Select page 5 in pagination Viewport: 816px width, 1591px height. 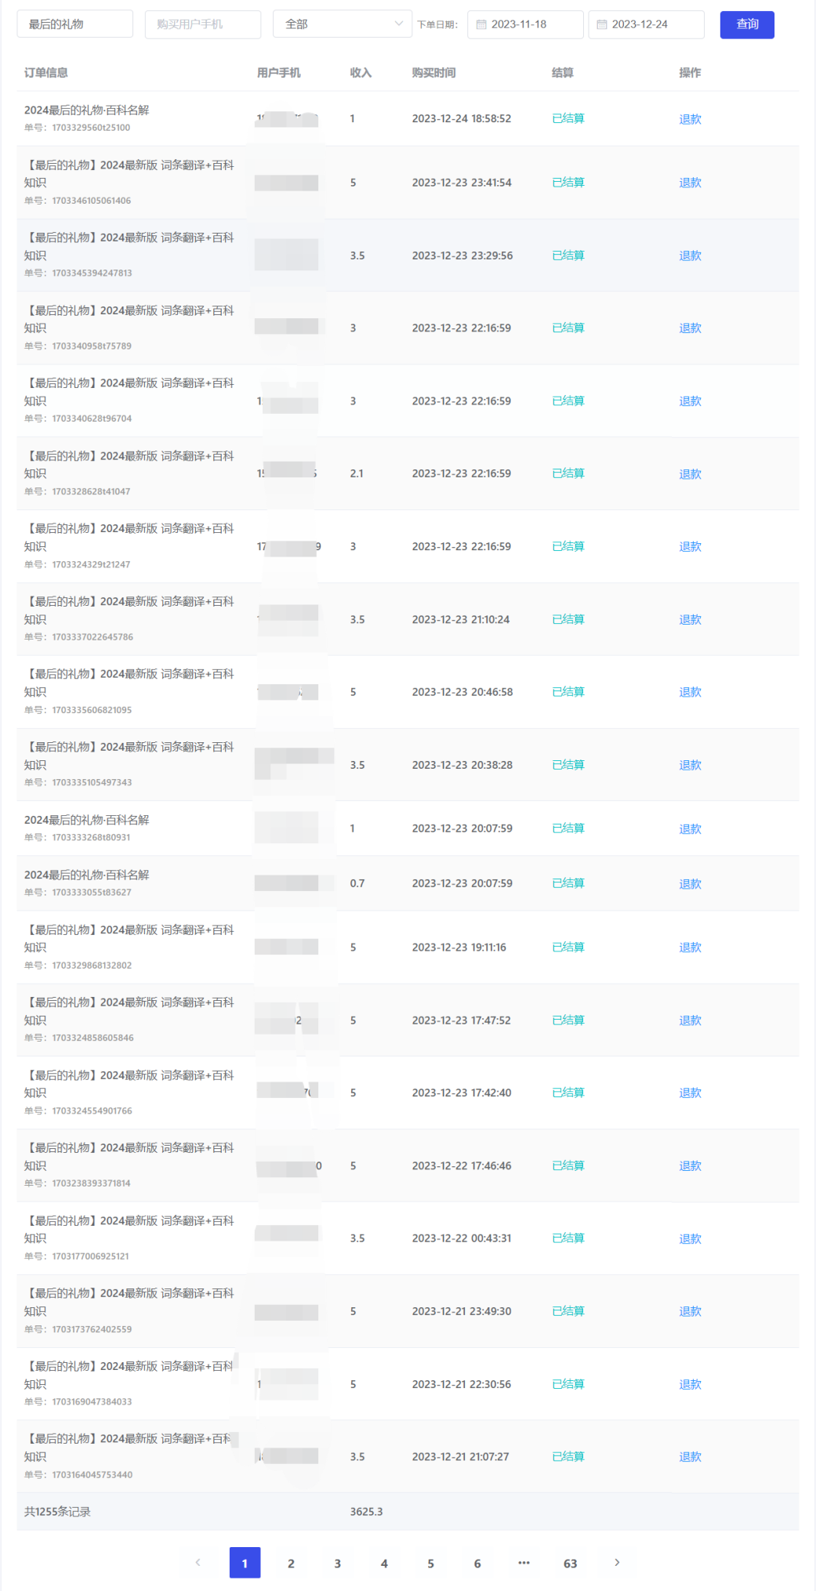(x=430, y=1563)
